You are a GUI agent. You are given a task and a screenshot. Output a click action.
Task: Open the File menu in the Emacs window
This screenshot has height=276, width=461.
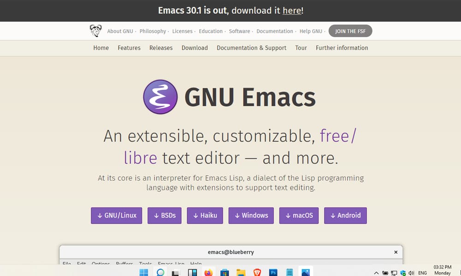pos(66,264)
